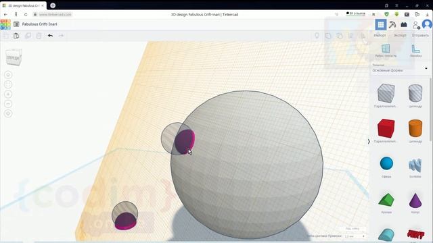The height and width of the screenshot is (243, 433).
Task: Open the Tinkercad logo home link
Action: click(5, 24)
